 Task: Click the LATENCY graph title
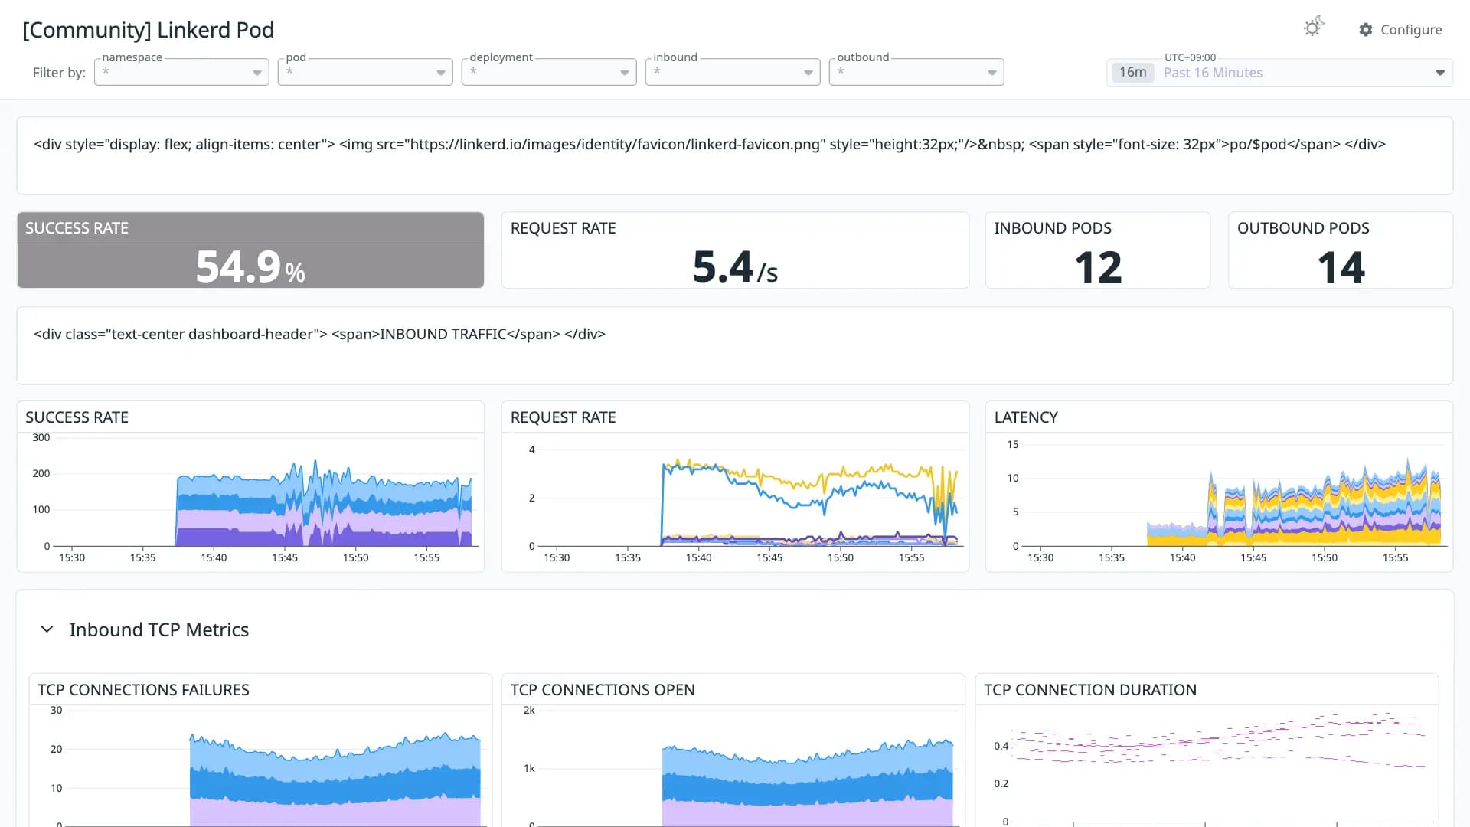(1026, 417)
